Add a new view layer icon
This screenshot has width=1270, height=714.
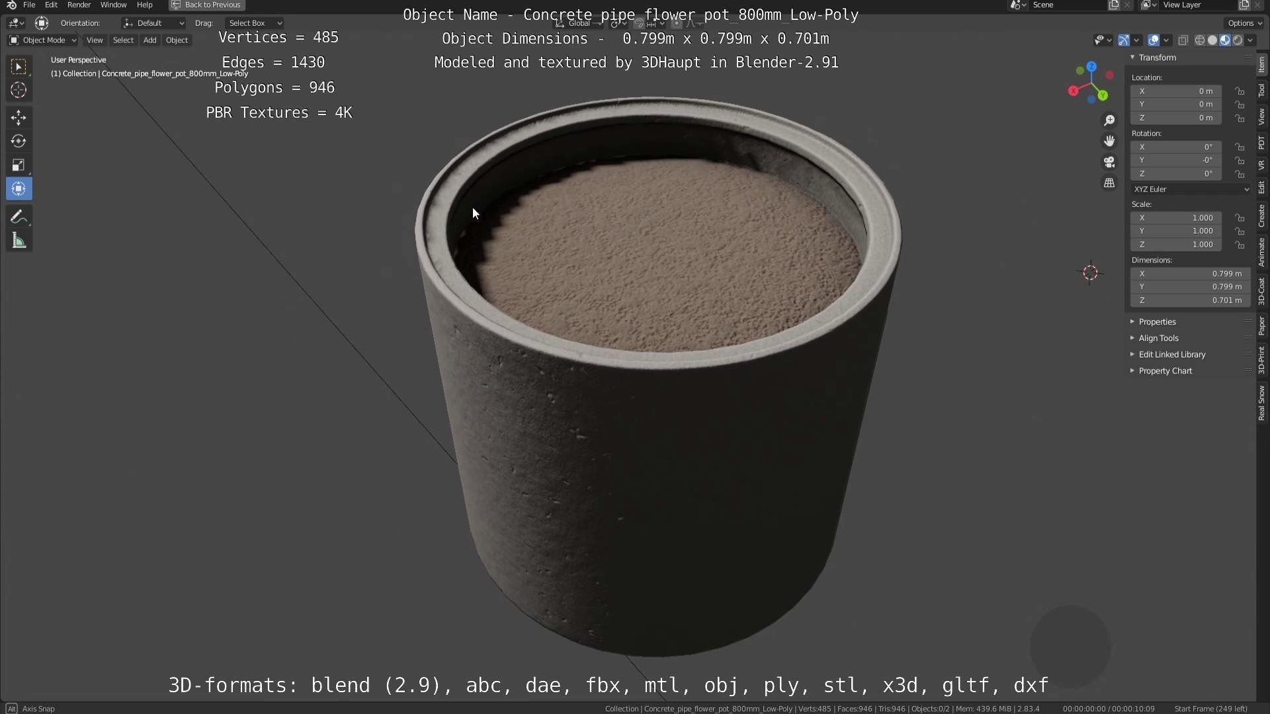pos(1244,5)
